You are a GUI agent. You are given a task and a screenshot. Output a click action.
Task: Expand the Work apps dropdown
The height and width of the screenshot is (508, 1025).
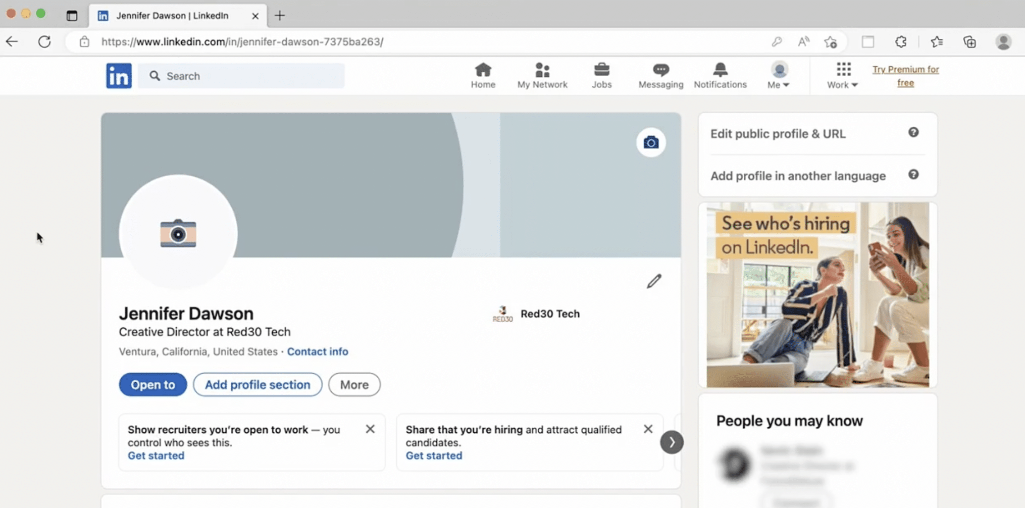(x=843, y=76)
